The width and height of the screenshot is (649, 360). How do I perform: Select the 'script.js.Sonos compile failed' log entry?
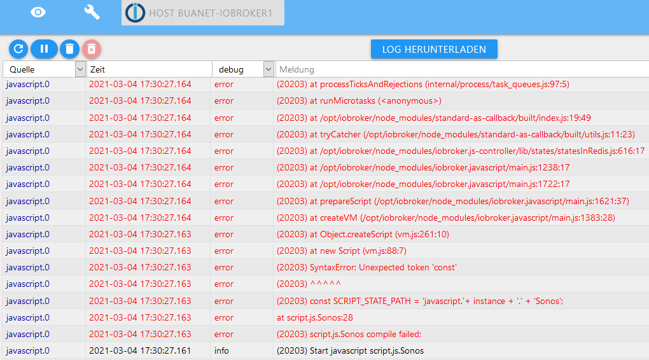349,334
